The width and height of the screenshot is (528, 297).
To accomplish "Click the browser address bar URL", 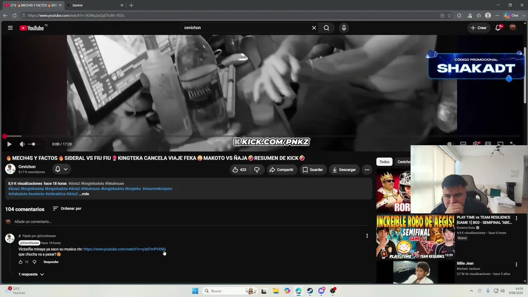I will 76,16.
